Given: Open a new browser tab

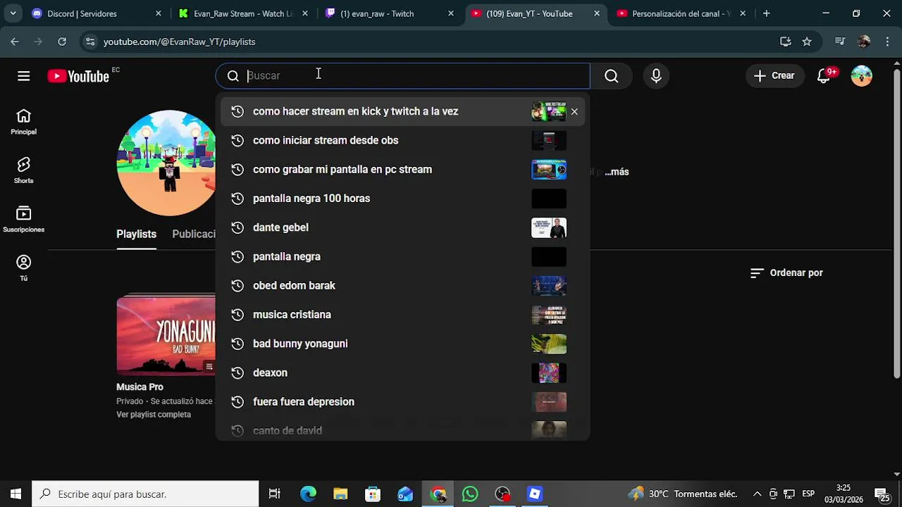Looking at the screenshot, I should 766,13.
